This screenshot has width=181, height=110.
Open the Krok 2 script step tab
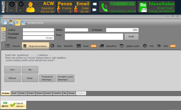(x=23, y=93)
